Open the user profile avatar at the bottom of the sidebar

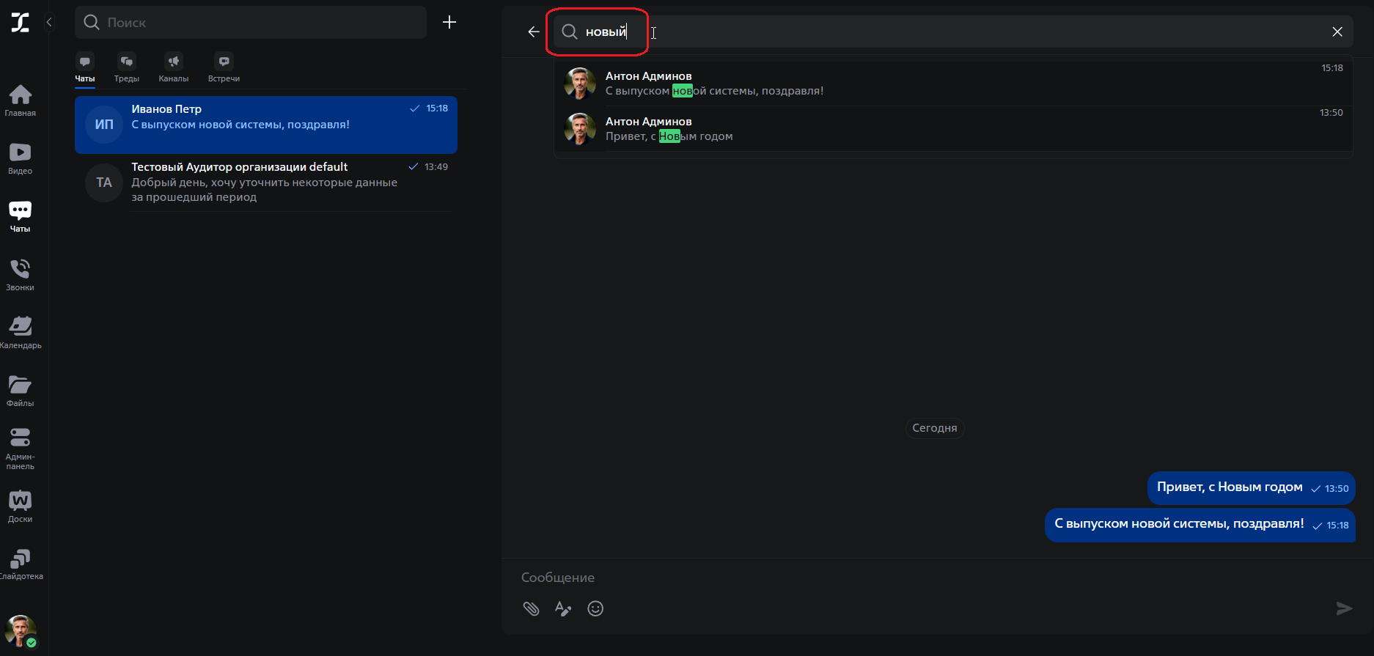[21, 630]
